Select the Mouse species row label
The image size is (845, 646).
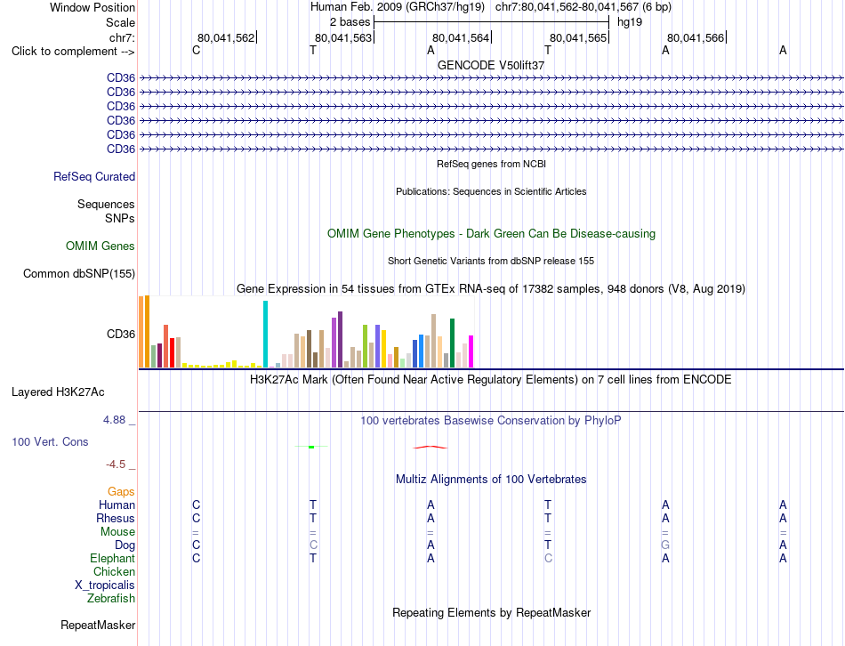tap(117, 532)
